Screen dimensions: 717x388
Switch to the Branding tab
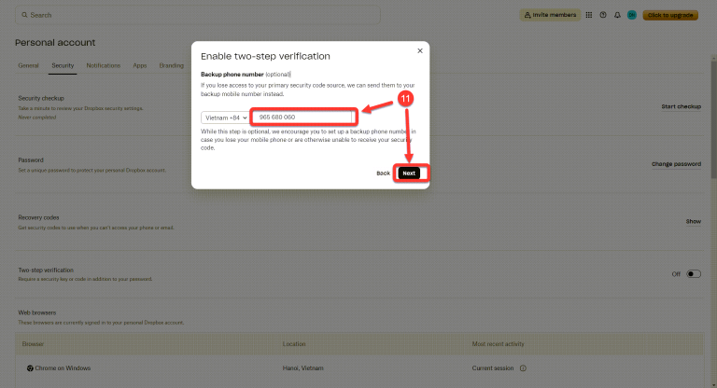[172, 66]
